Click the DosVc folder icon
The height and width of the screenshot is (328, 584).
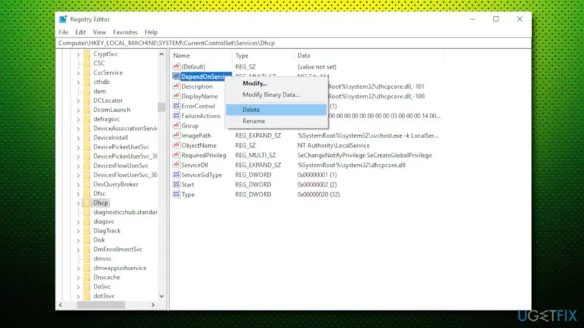click(x=87, y=286)
